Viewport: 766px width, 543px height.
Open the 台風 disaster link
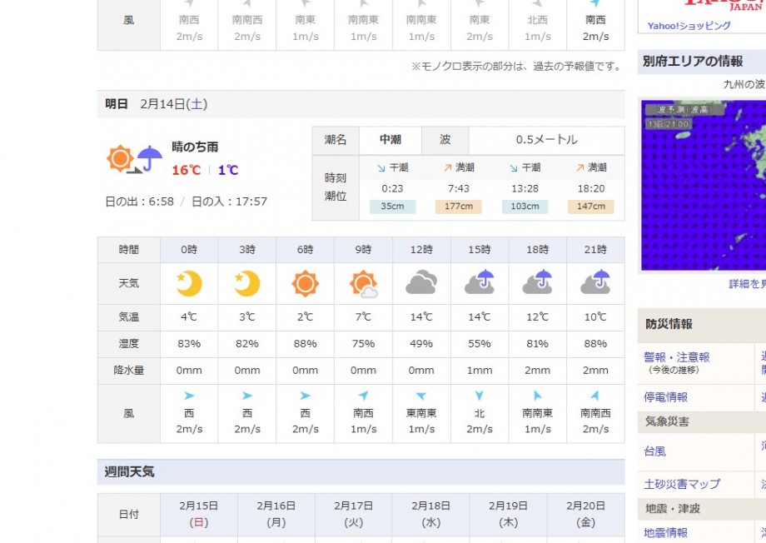[654, 451]
